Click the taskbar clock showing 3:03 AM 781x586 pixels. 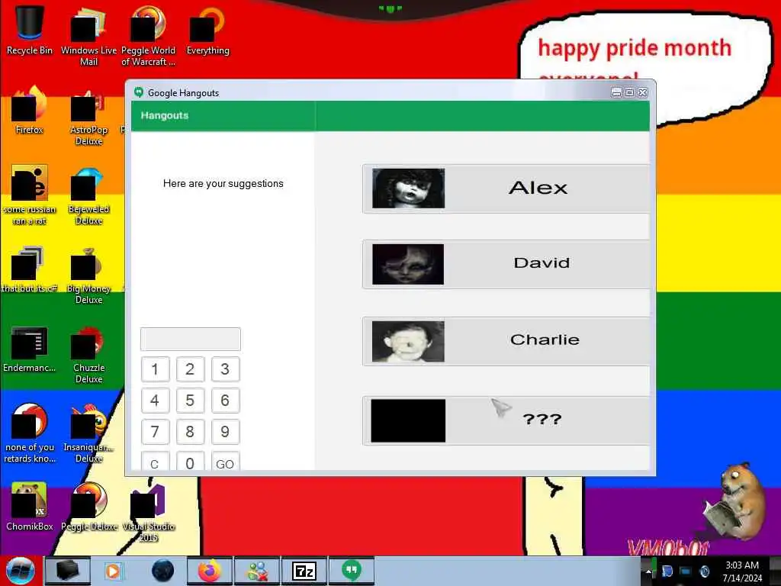[741, 572]
